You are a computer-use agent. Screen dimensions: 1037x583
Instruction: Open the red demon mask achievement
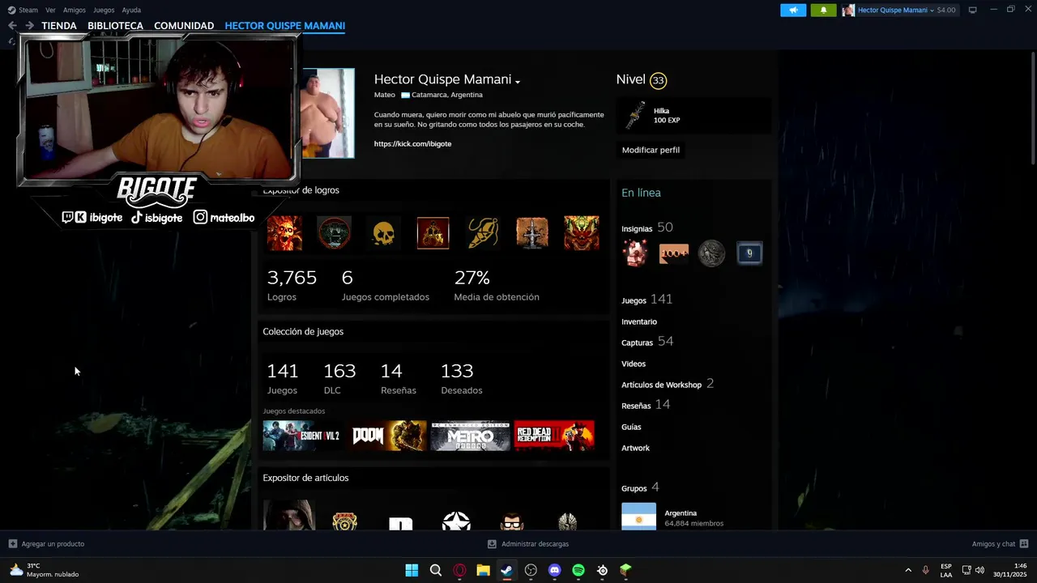[582, 233]
